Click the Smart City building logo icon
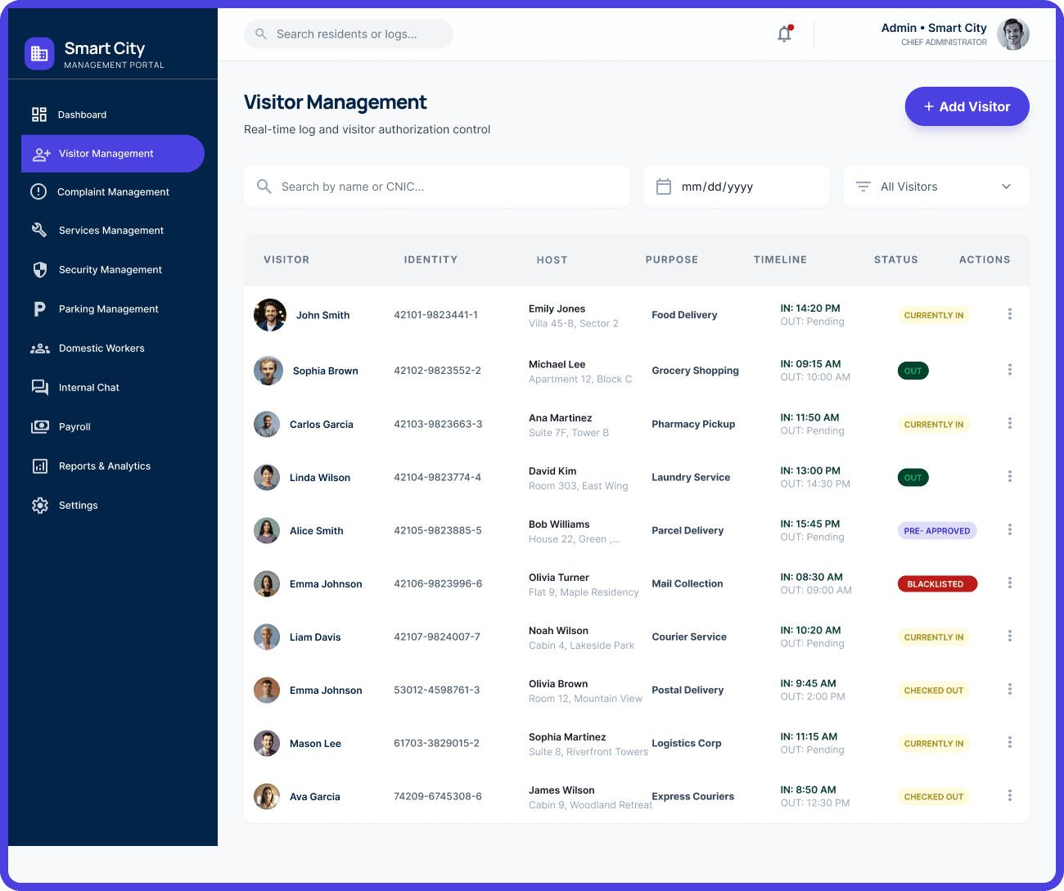Screen dimensions: 1064x891 39,54
